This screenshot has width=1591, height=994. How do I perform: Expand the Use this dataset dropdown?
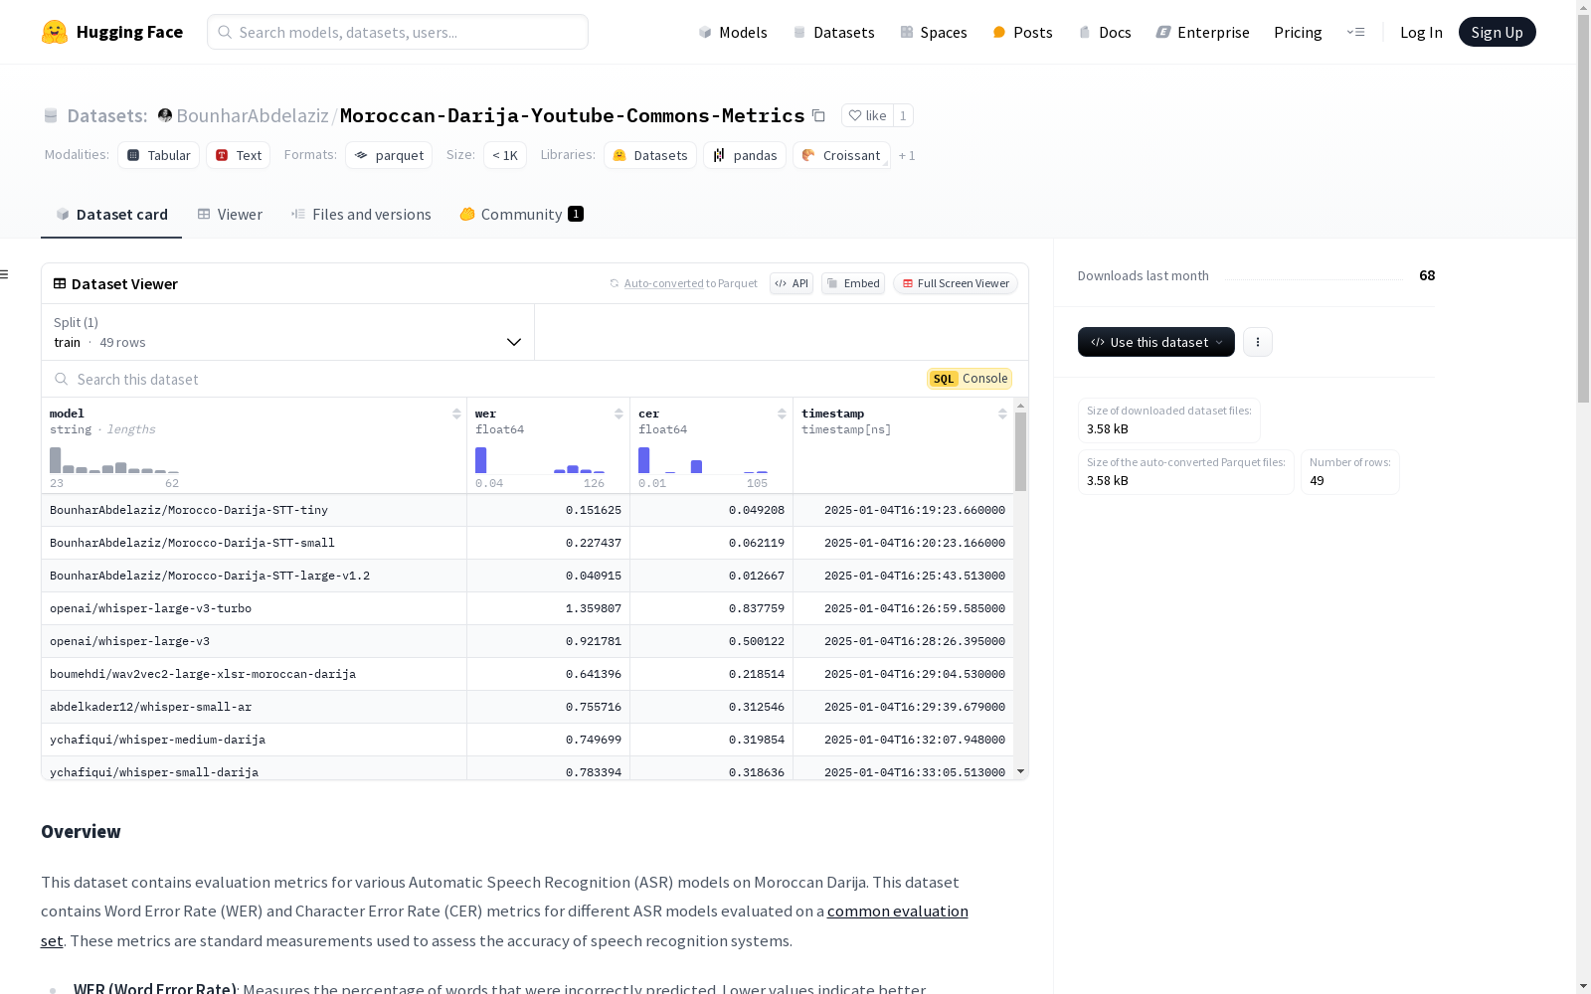(1156, 342)
